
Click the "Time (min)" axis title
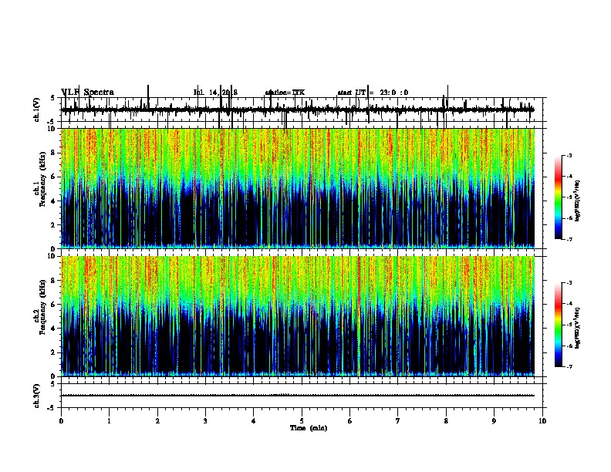tap(309, 428)
